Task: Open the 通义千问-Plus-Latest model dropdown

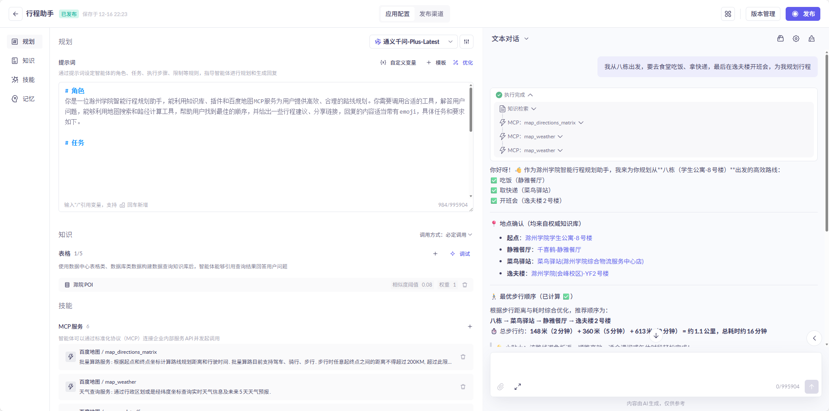Action: click(412, 41)
